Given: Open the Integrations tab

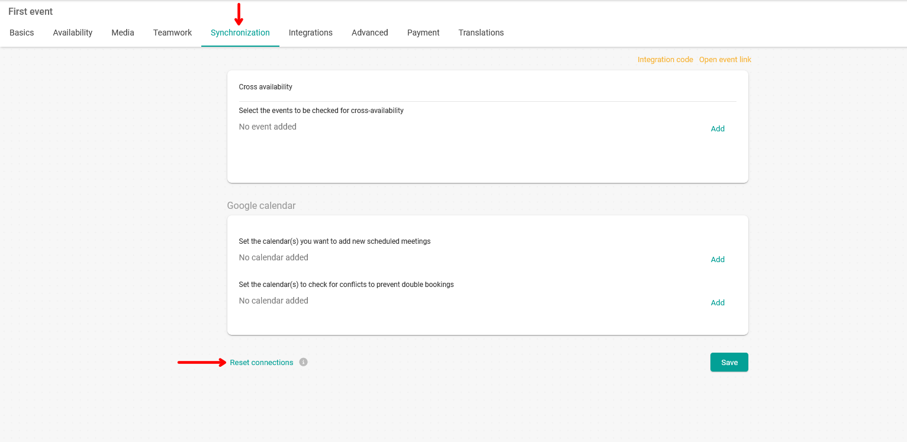Looking at the screenshot, I should click(x=311, y=33).
